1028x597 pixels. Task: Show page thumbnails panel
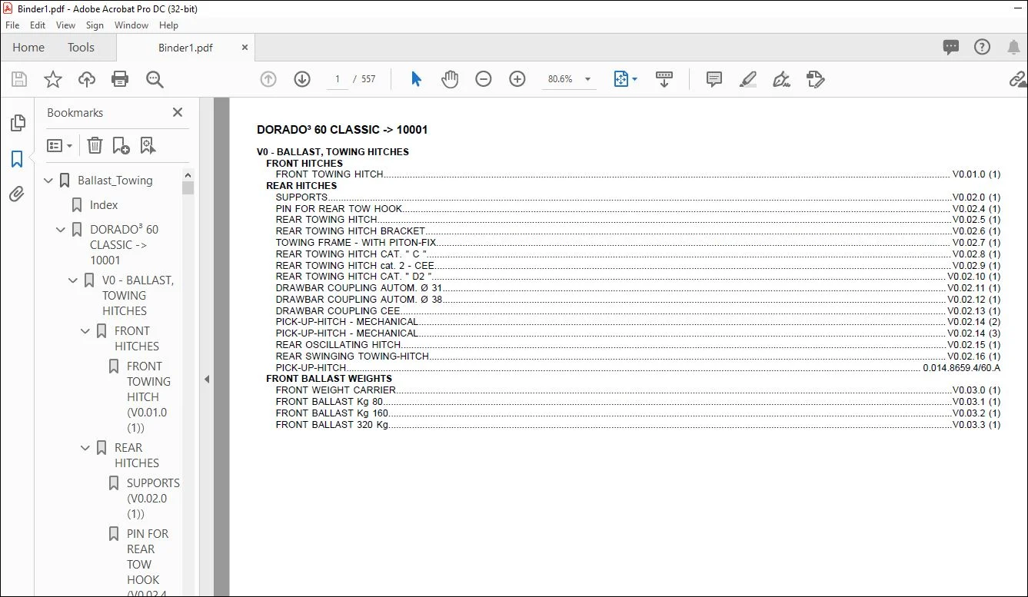pos(17,123)
